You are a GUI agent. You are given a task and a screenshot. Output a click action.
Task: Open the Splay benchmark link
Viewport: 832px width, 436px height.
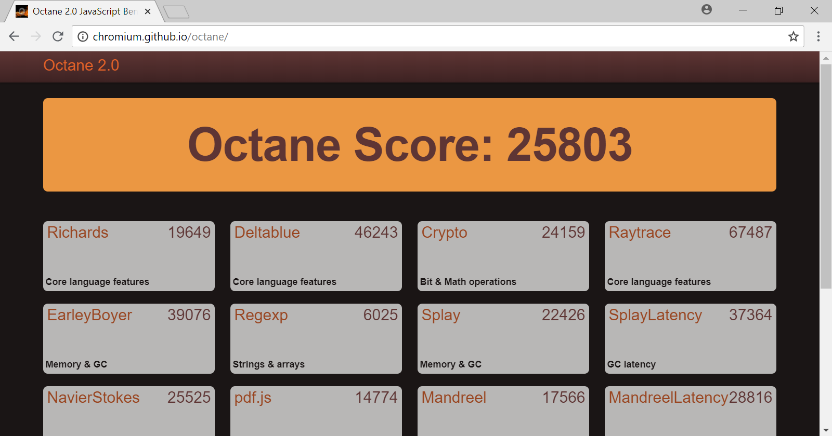[441, 316]
